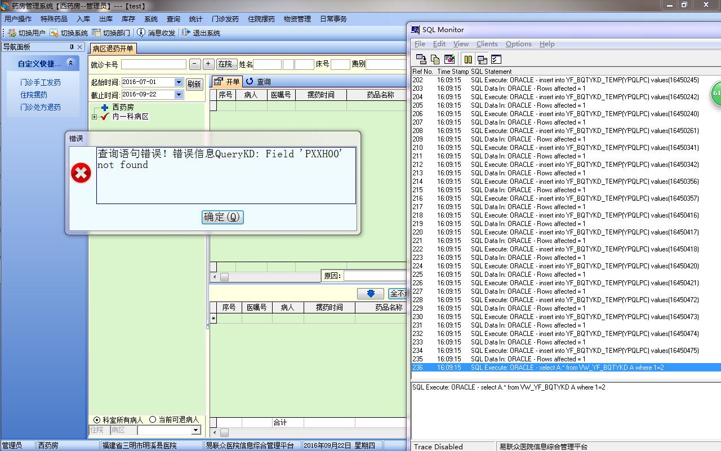Open the 统计 menu
This screenshot has height=451, width=721.
[196, 19]
